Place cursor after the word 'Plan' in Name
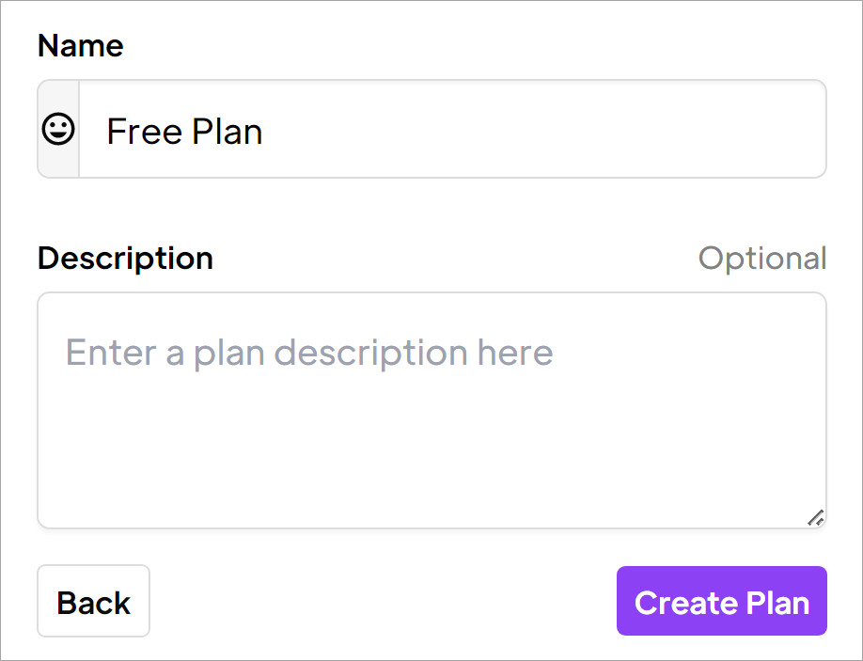Screen dimensions: 863x661 (263, 132)
